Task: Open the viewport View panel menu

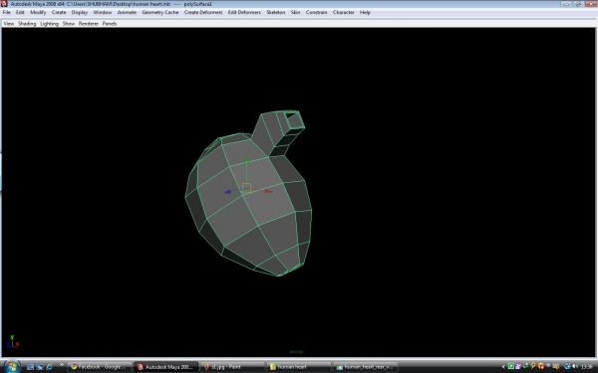Action: pyautogui.click(x=8, y=24)
